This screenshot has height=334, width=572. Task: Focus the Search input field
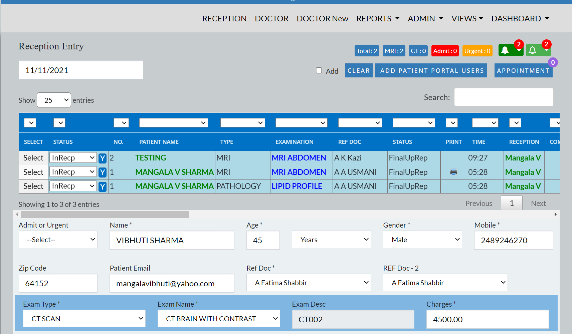pos(504,97)
